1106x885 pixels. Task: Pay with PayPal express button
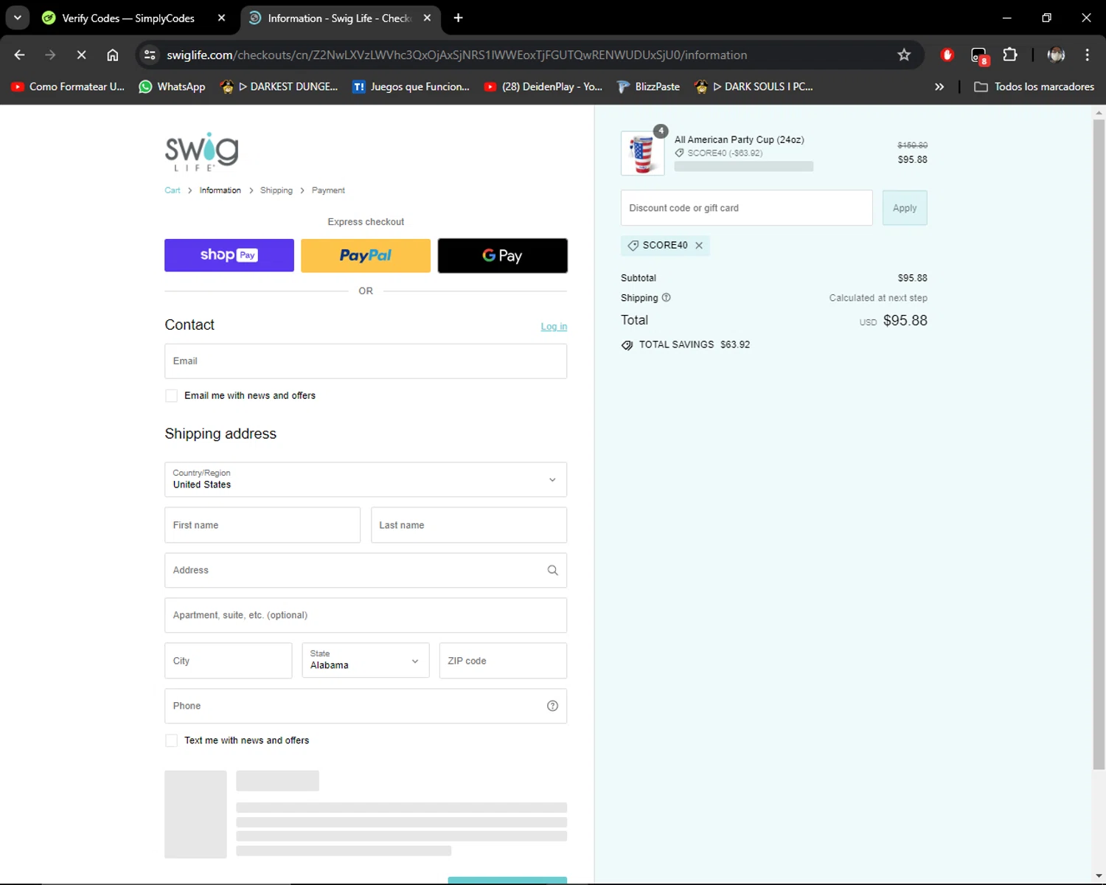point(366,255)
